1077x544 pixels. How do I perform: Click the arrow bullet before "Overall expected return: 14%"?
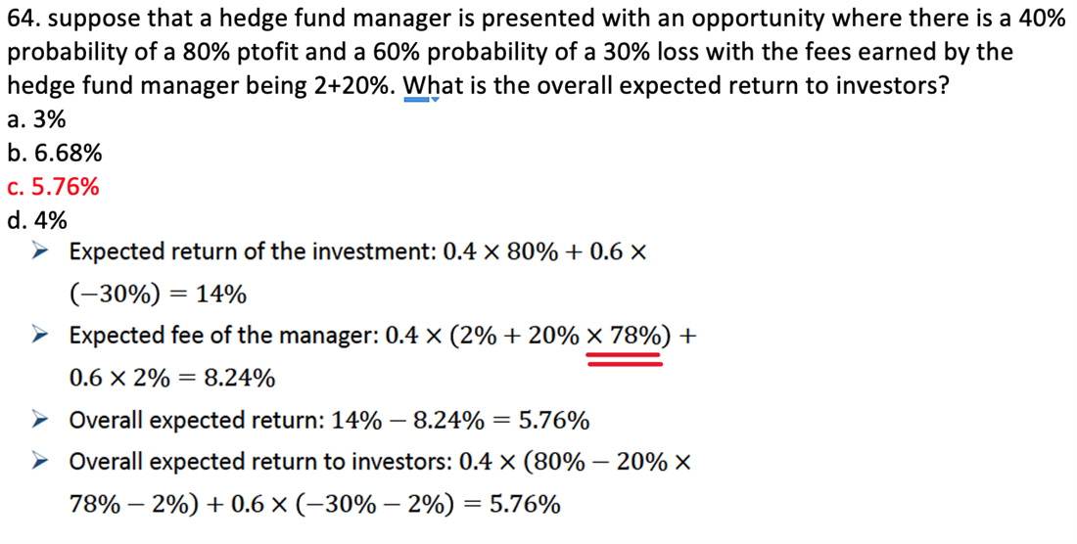click(x=40, y=421)
